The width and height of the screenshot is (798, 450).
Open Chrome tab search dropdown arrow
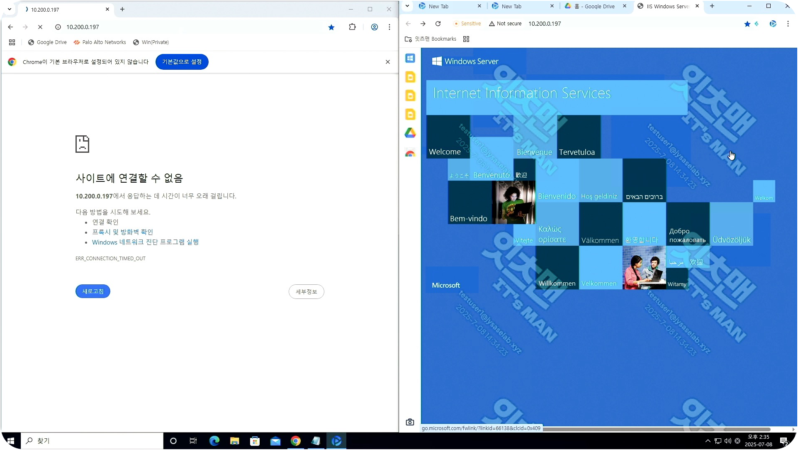pos(10,9)
